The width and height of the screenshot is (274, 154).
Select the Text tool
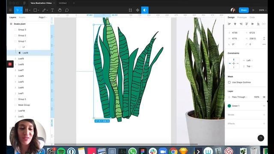click(x=52, y=10)
